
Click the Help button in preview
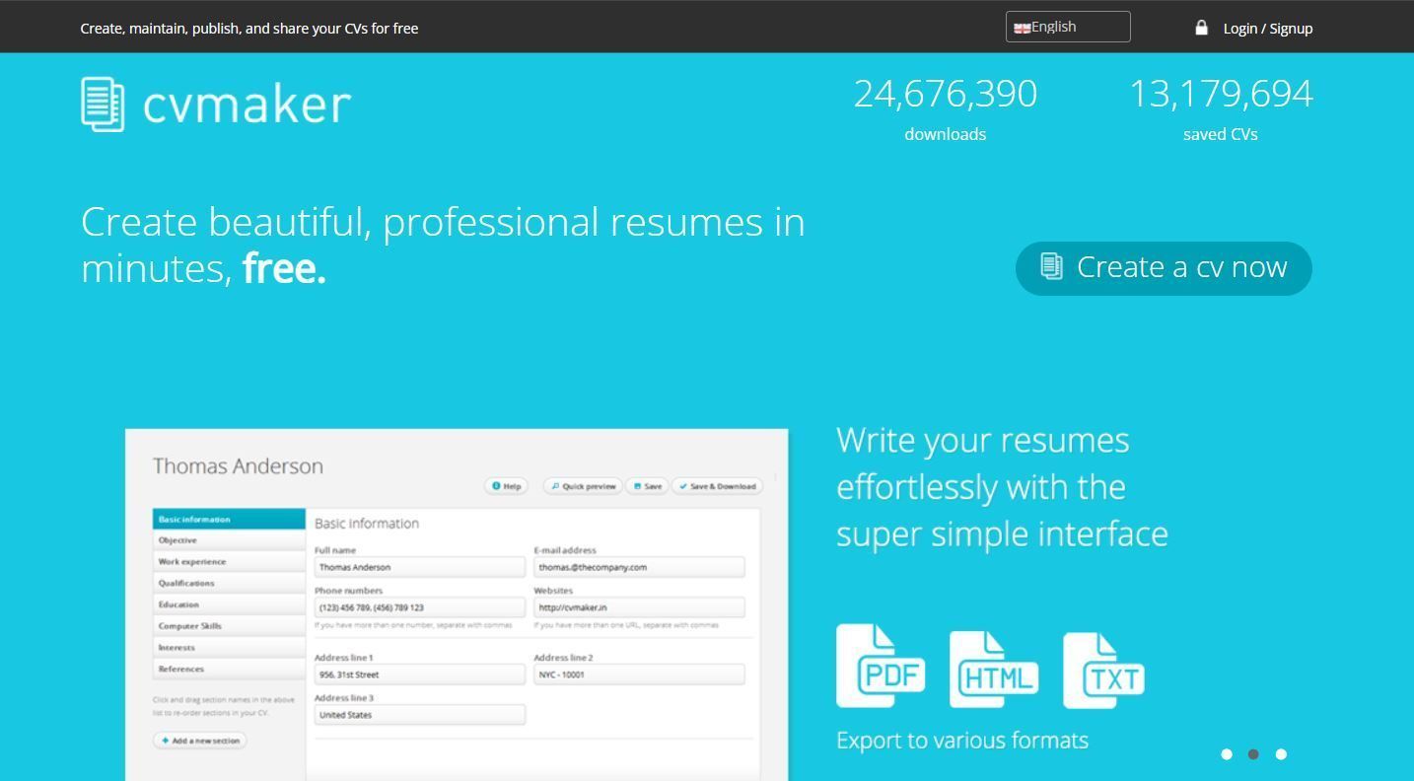click(x=507, y=486)
